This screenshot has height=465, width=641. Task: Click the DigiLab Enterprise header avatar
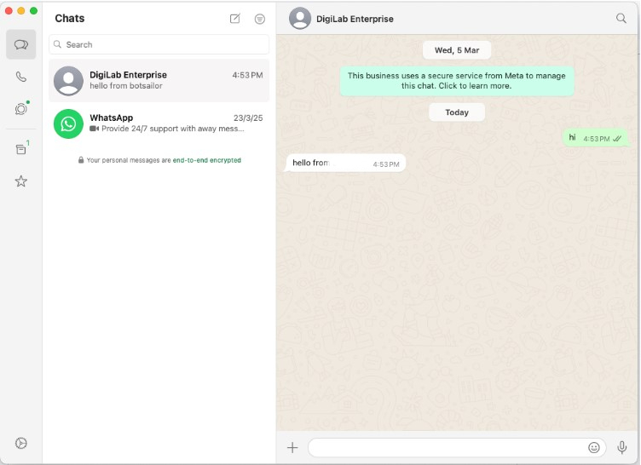[300, 19]
